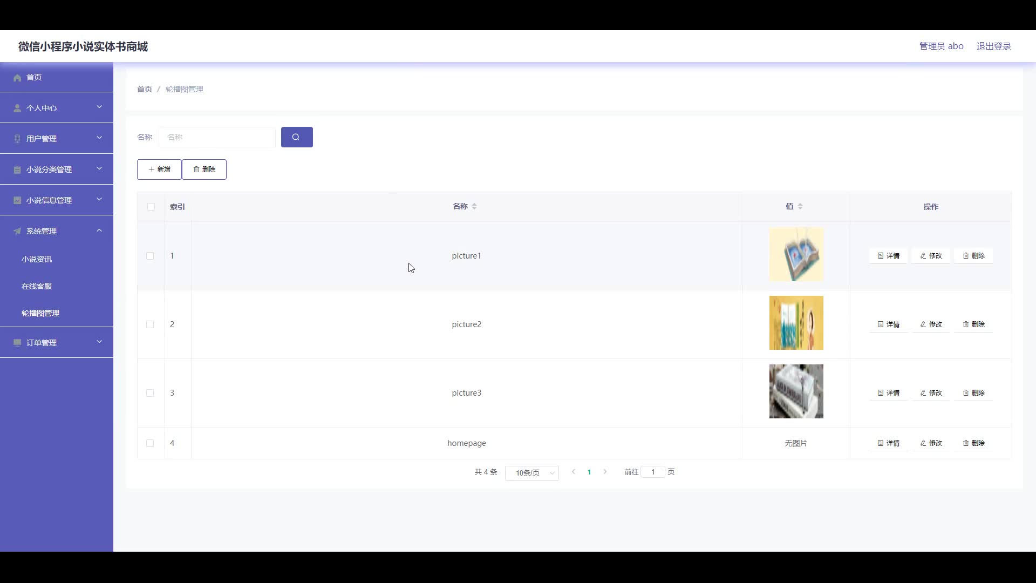
Task: Click the homepage name cell
Action: [x=467, y=443]
